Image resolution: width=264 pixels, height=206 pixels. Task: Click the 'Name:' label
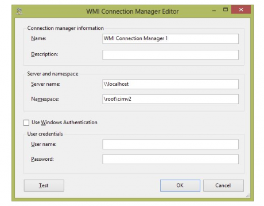(38, 38)
